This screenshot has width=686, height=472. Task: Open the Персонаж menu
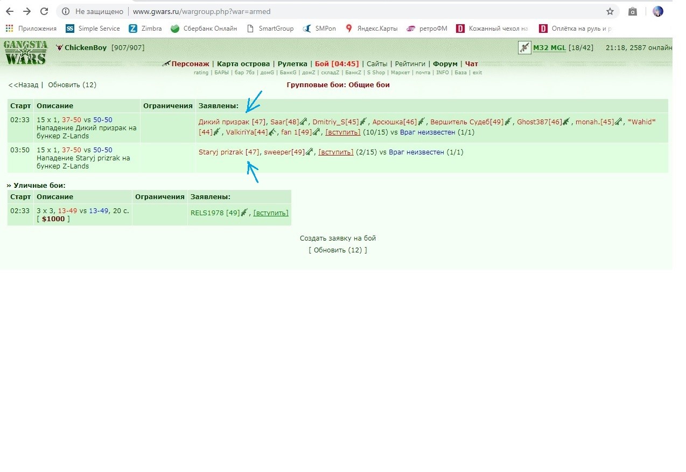pyautogui.click(x=190, y=64)
